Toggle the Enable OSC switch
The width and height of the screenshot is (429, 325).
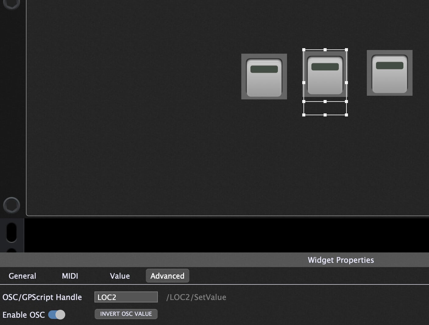click(57, 315)
